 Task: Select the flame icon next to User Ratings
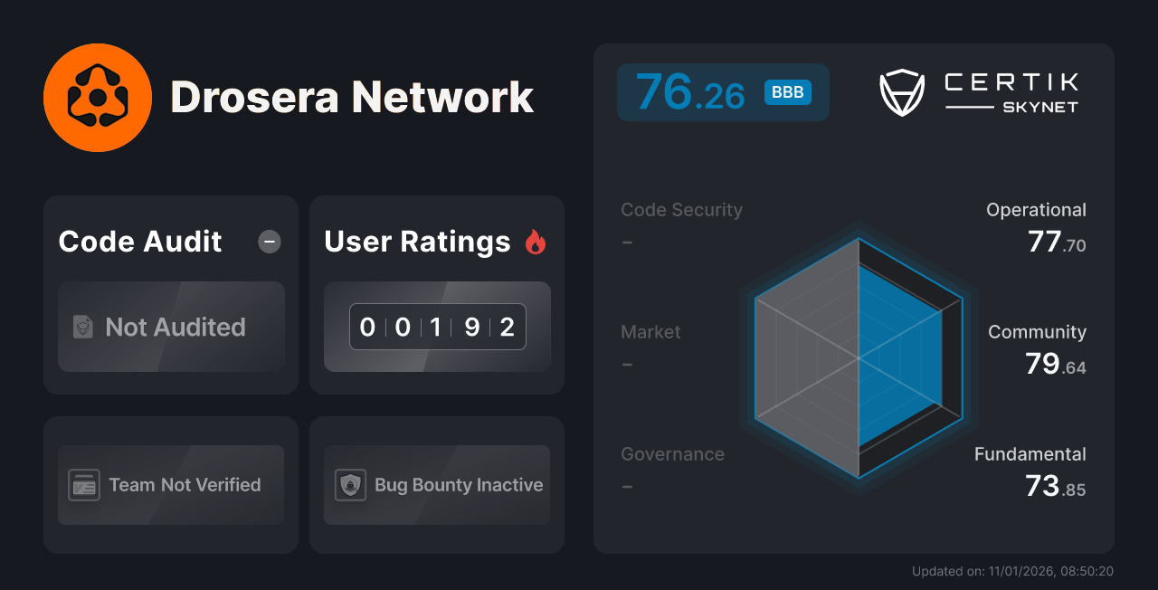[535, 242]
